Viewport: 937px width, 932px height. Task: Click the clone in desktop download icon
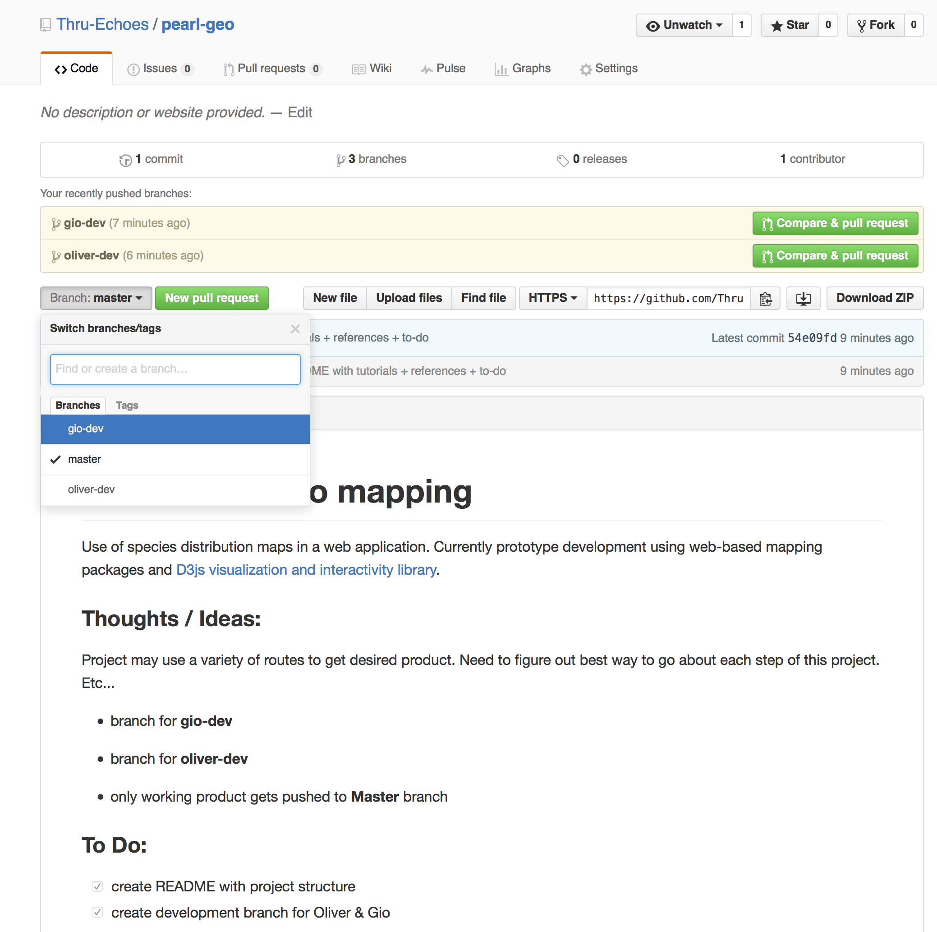click(x=803, y=298)
